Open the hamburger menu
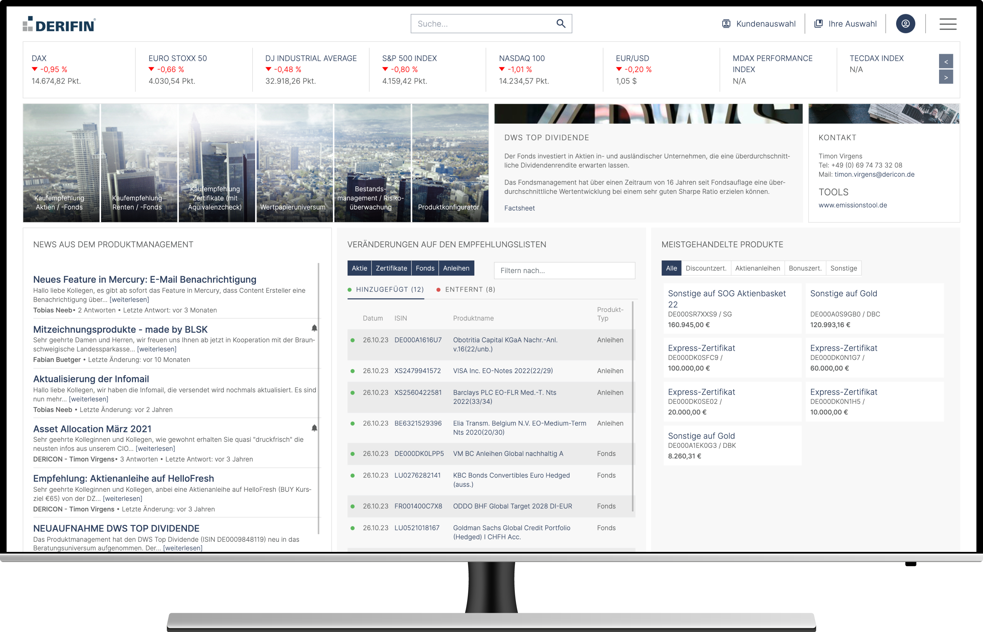This screenshot has height=632, width=983. 948,24
